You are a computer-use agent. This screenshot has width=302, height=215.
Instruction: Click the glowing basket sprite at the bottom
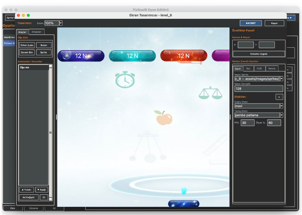[184, 204]
